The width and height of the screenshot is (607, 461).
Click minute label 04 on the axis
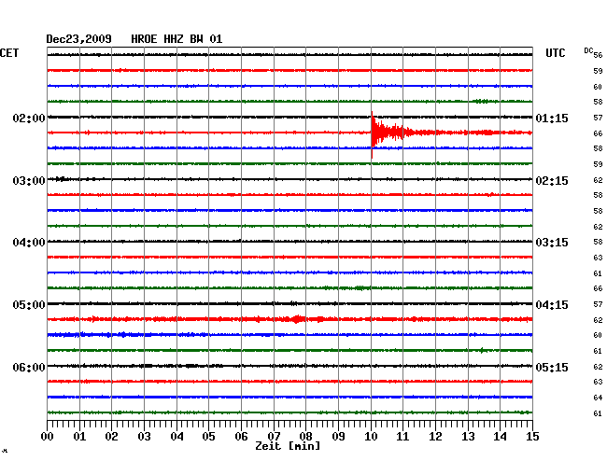point(176,437)
